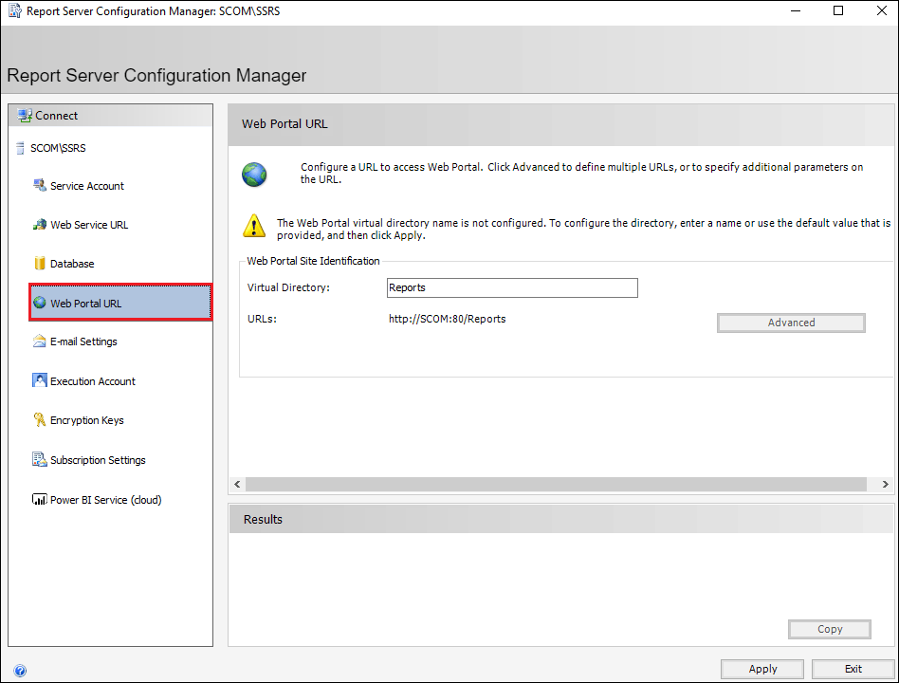Open Power BI Service (cloud) page
This screenshot has height=683, width=899.
coord(106,500)
